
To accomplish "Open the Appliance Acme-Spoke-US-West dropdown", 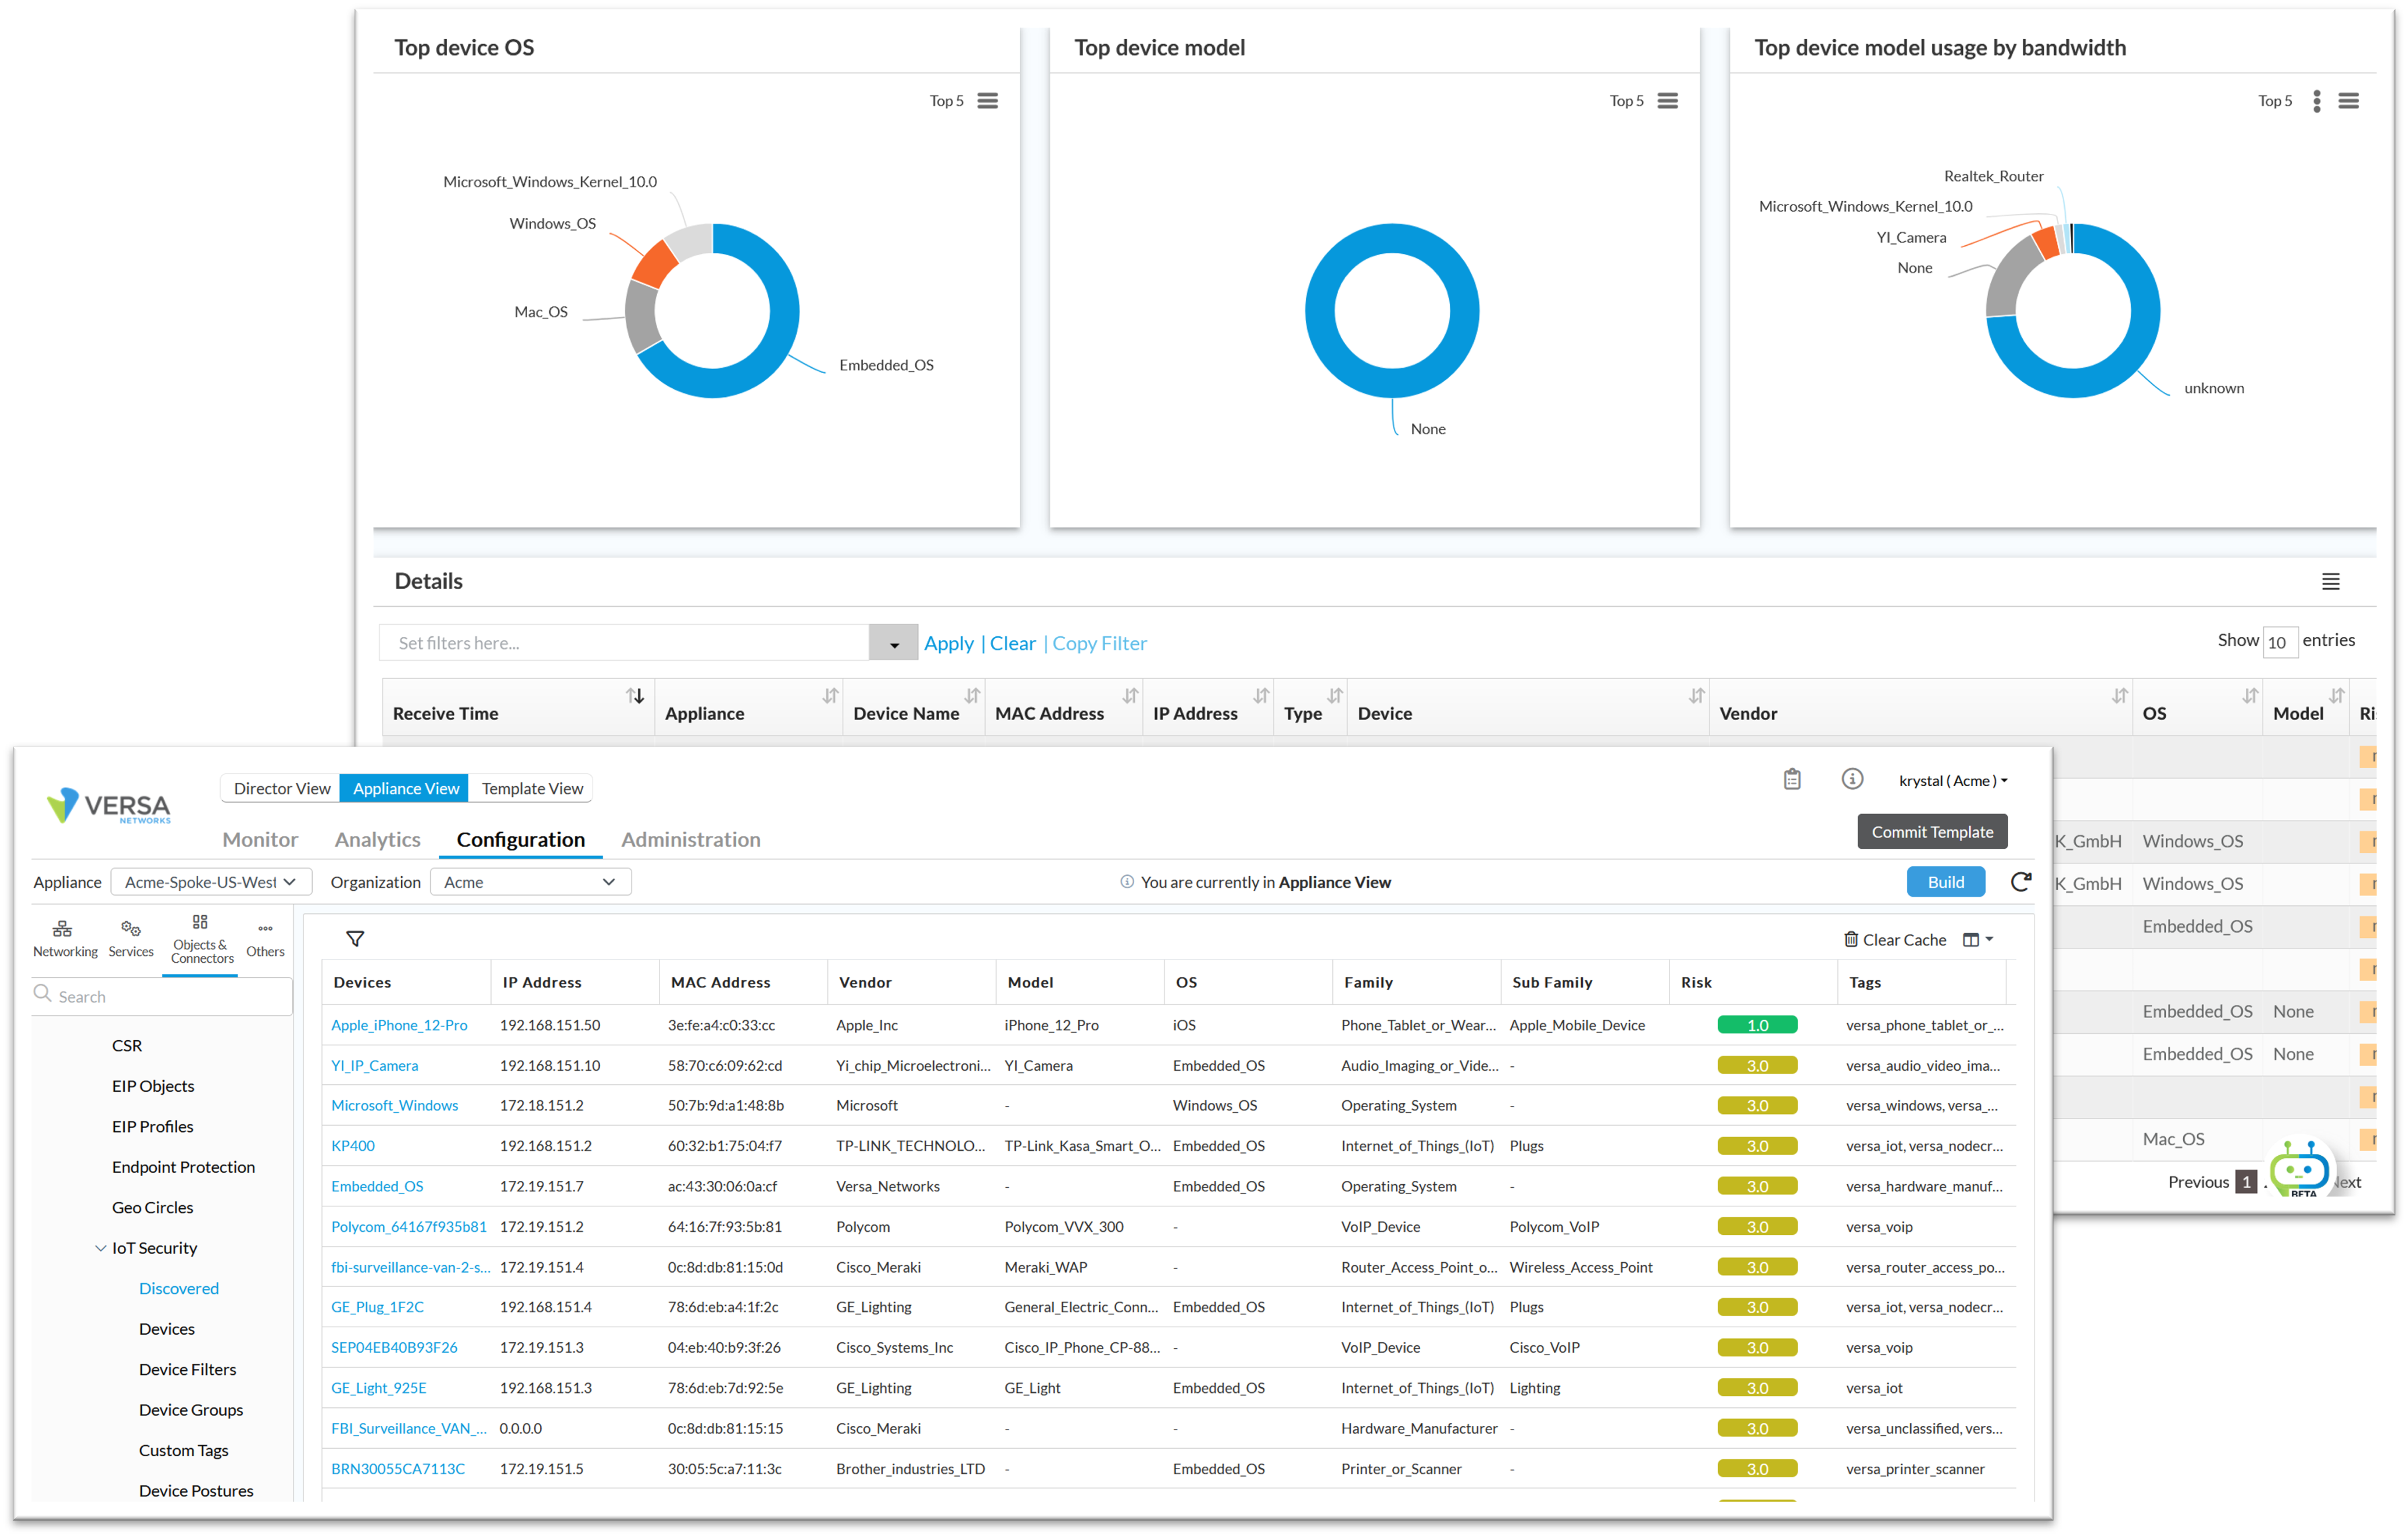I will (210, 882).
